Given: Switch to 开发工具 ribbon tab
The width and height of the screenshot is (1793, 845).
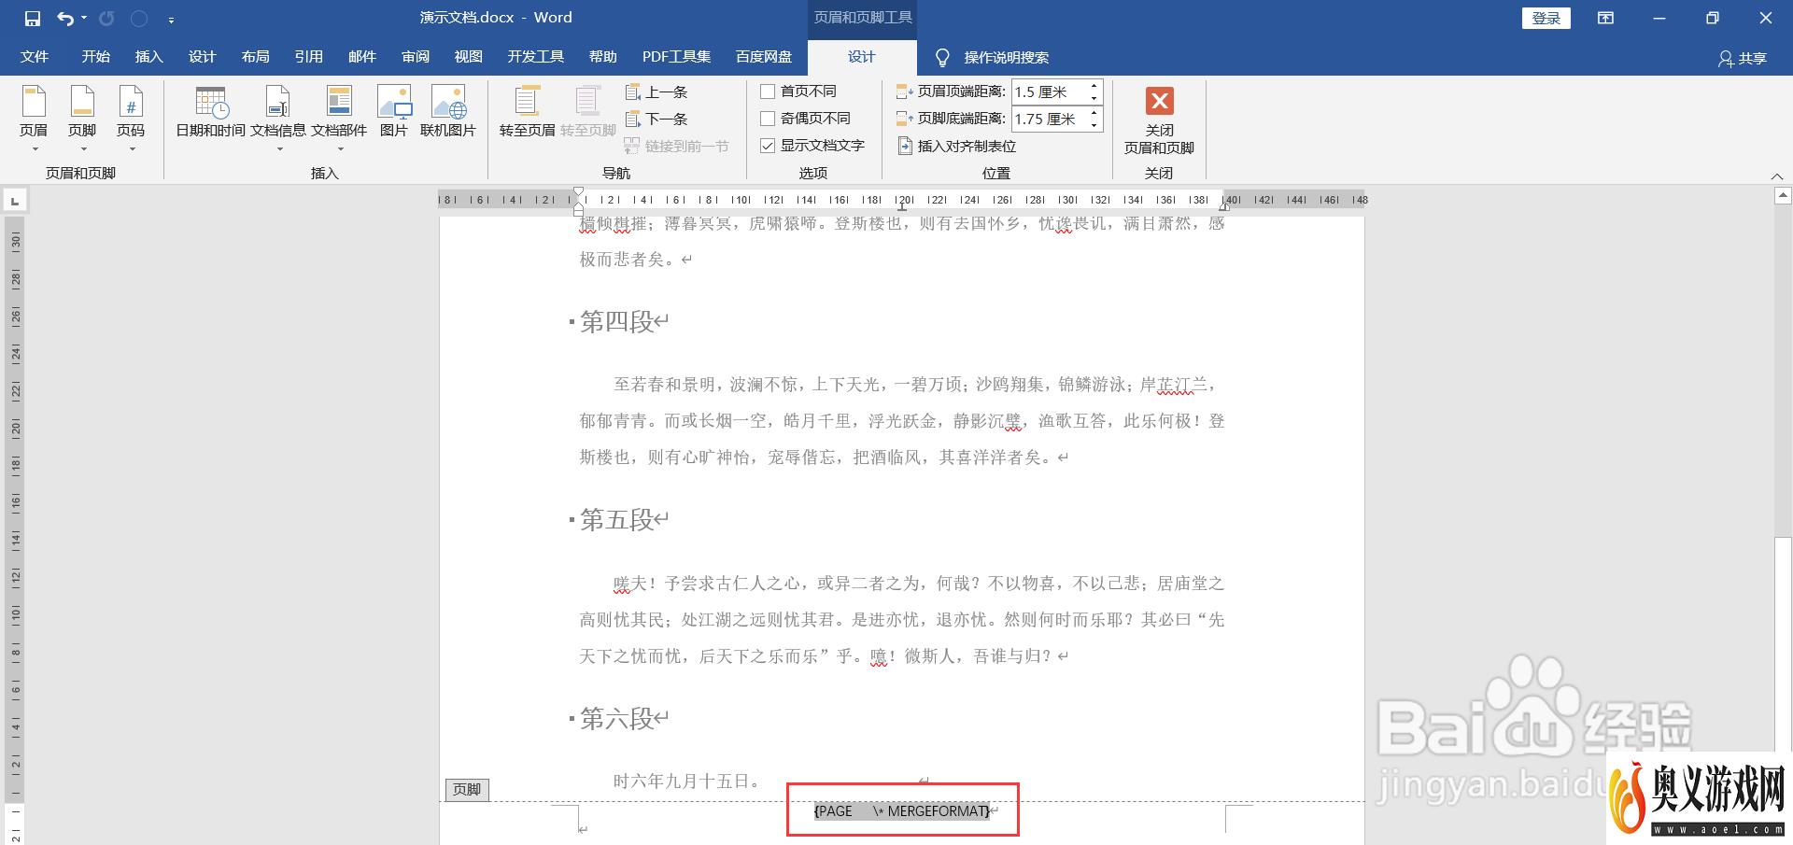Looking at the screenshot, I should (535, 57).
